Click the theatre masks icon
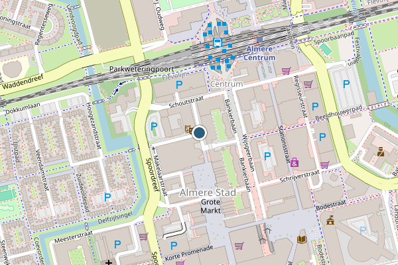Screen dimensions: 398x265 188,130
